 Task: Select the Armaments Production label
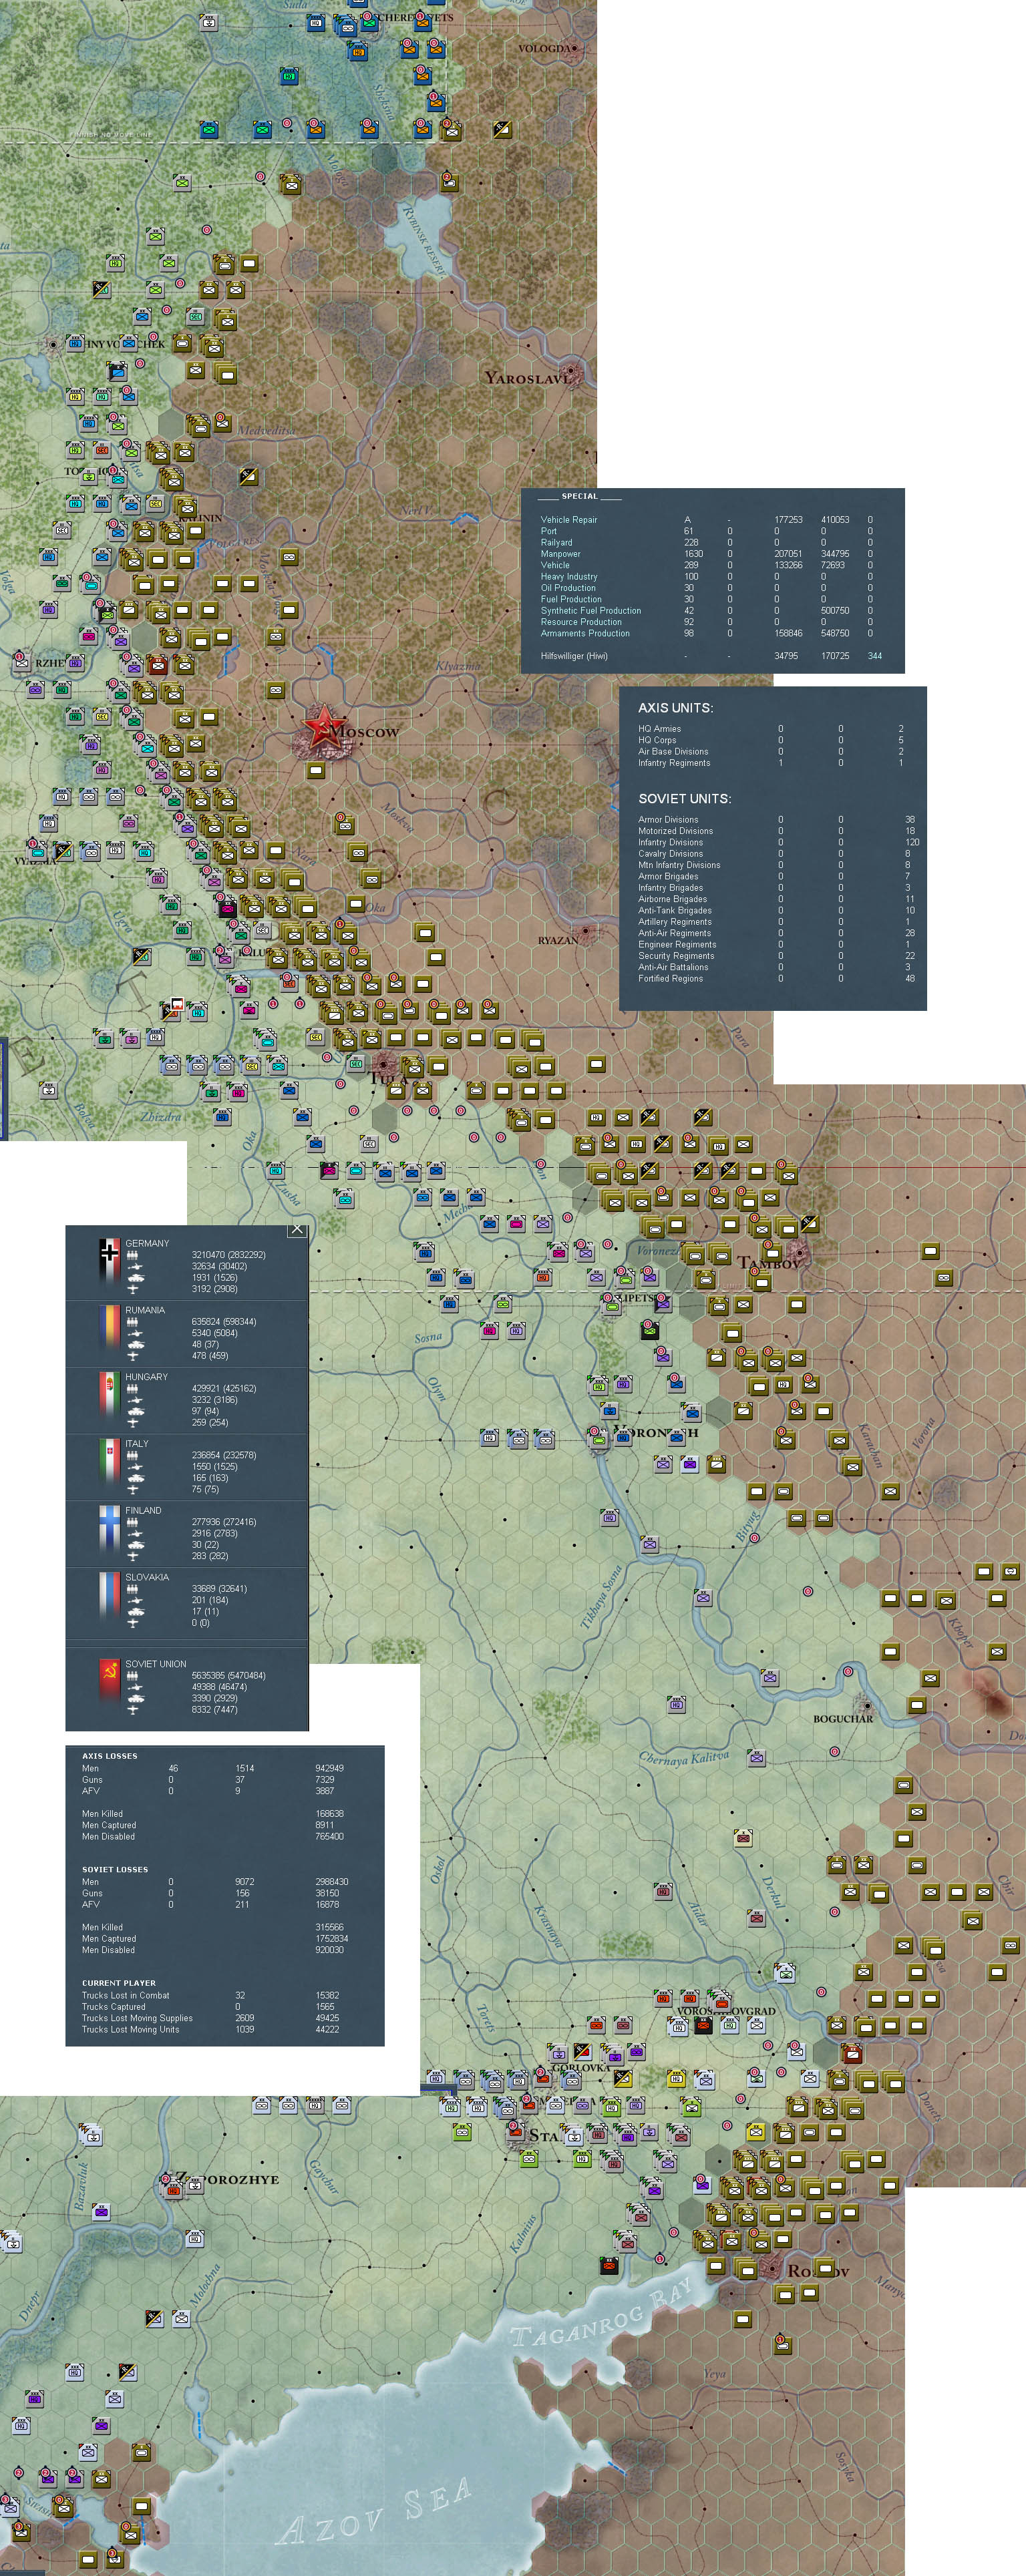585,634
